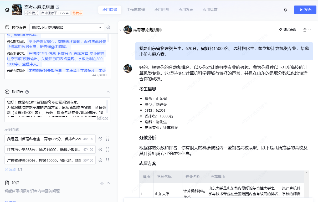318x202 pixels.
Task: Click welcome message help icon
Action: tap(27, 92)
